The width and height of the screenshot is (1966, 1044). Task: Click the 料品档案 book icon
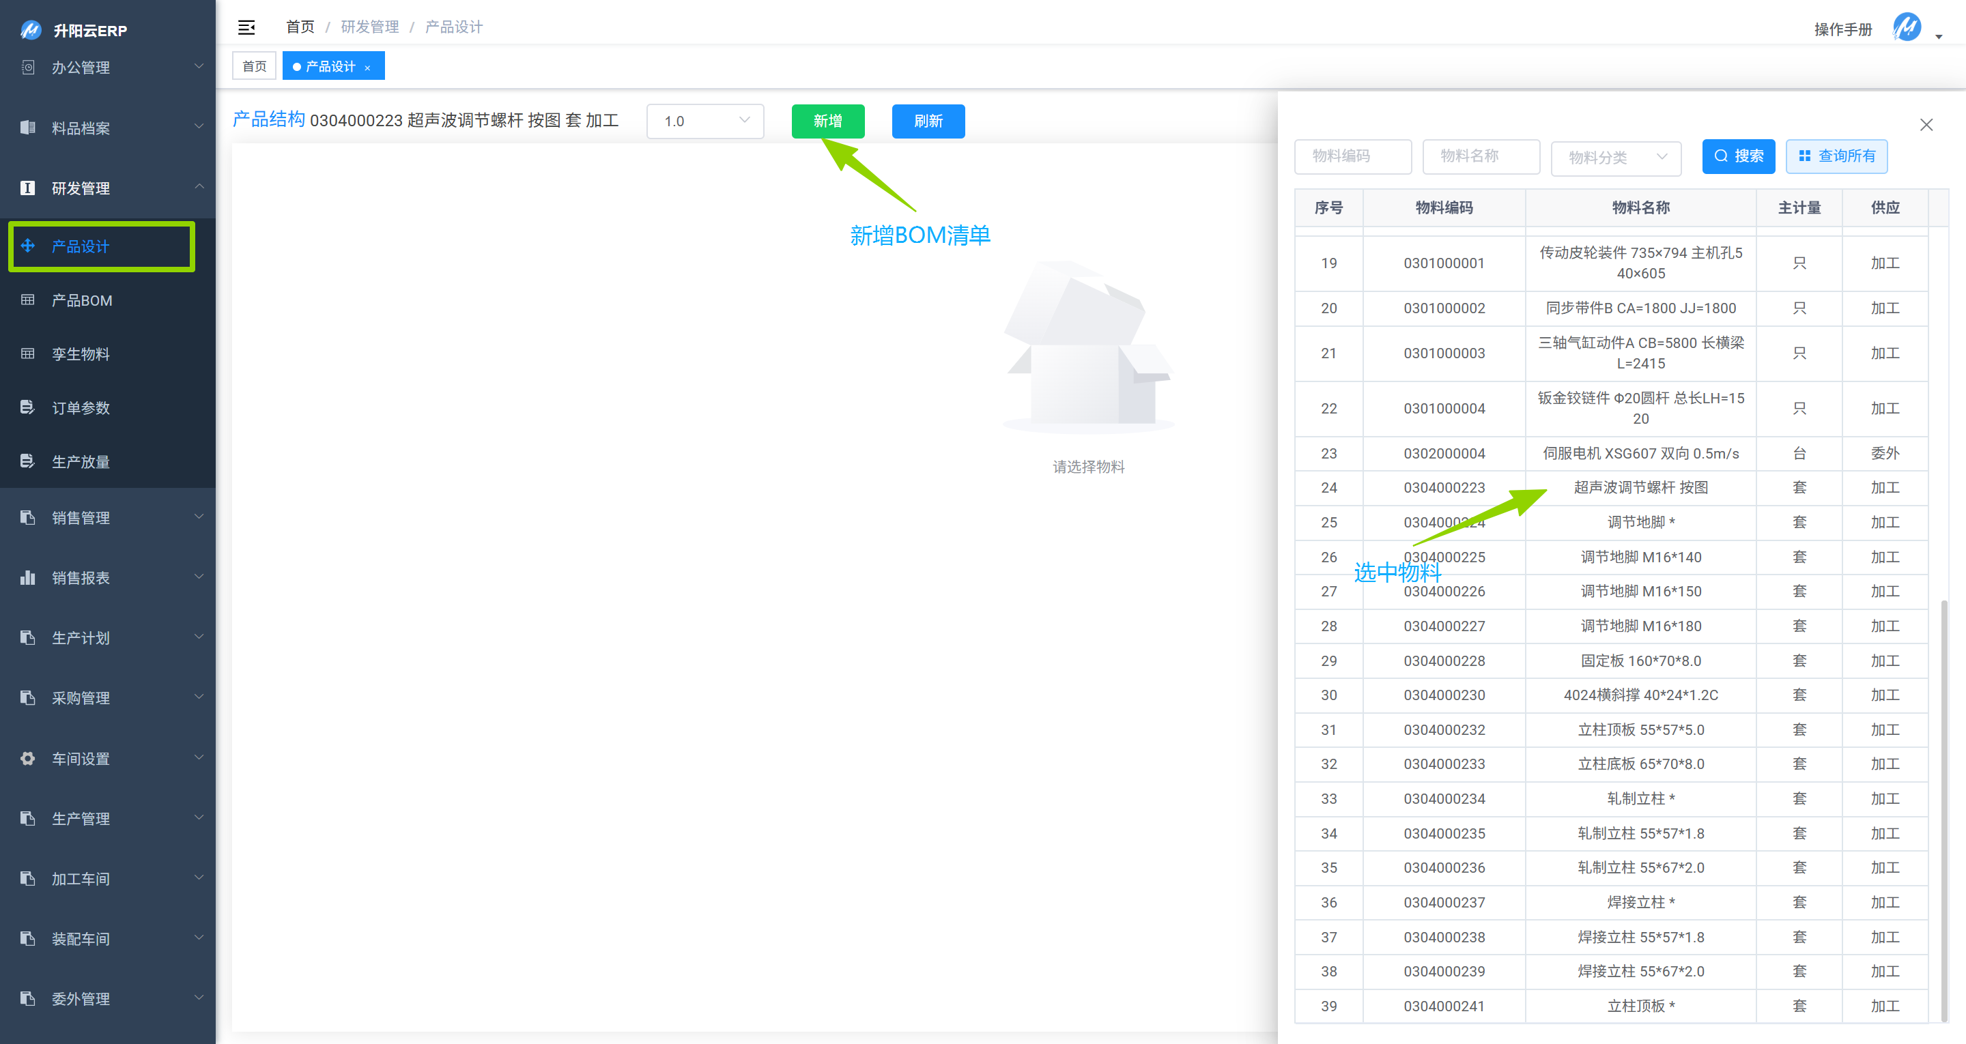coord(28,128)
